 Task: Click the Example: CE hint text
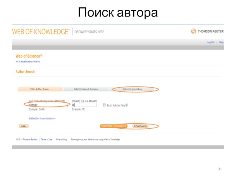click(x=78, y=109)
